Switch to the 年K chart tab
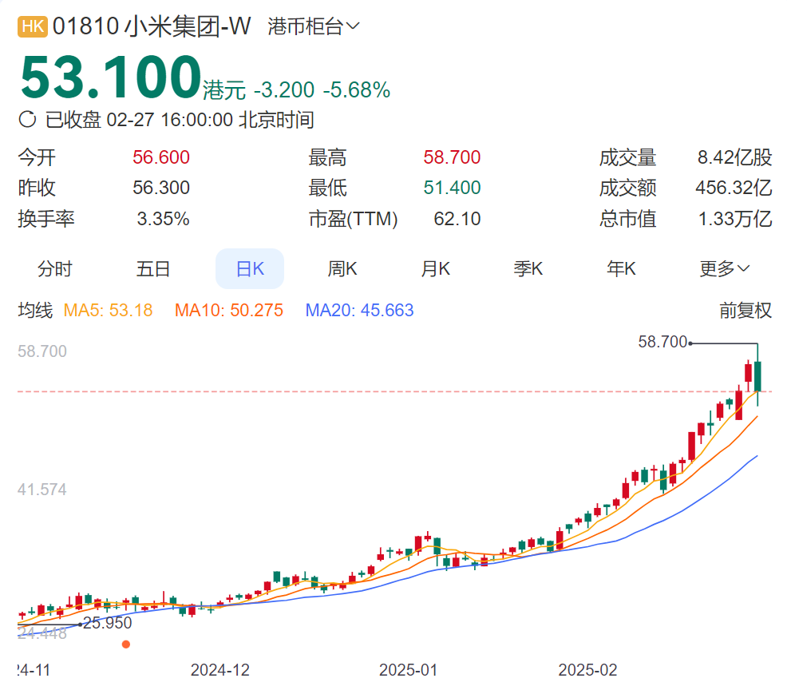This screenshot has height=698, width=787. (621, 269)
